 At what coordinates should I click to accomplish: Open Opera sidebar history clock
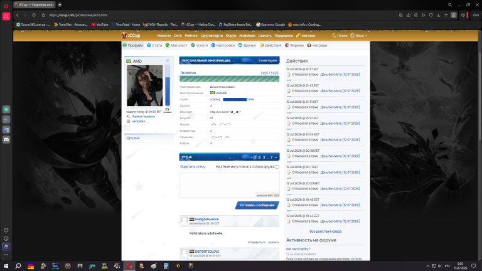click(x=6, y=238)
